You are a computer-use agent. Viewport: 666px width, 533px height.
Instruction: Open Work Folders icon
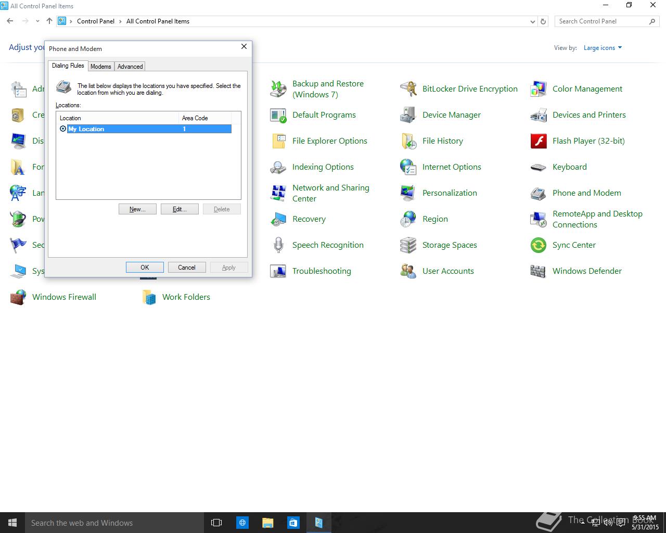148,297
